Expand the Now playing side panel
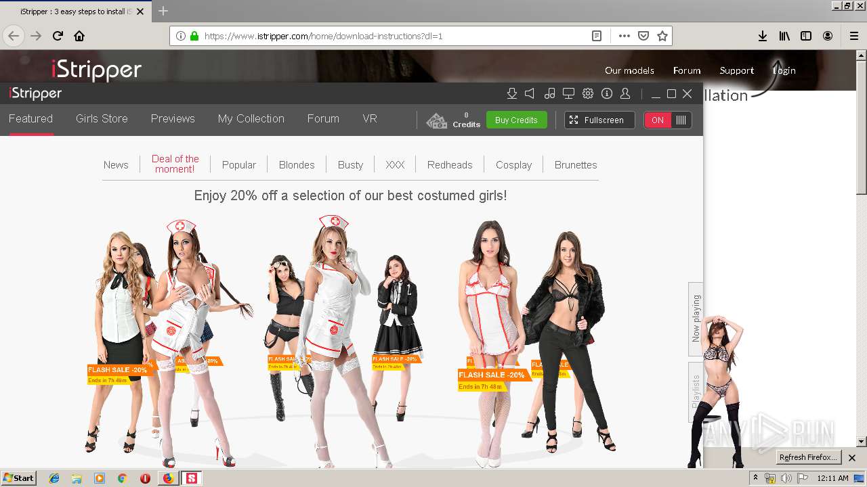867x487 pixels. point(696,318)
